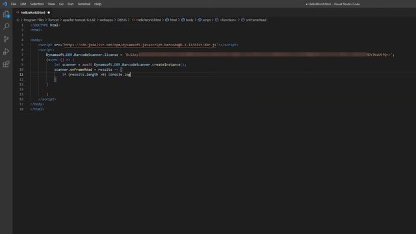
Task: Click the closing body tag on line 17
Action: (37, 104)
